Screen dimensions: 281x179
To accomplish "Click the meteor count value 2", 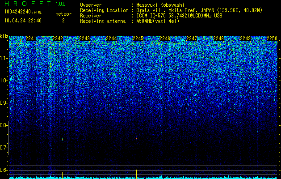I will pyautogui.click(x=63, y=21).
